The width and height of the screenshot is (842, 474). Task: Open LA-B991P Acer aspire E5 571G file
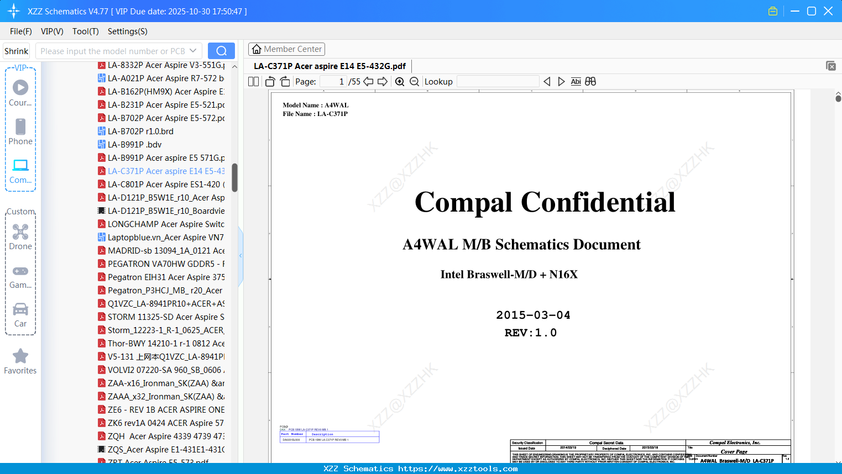tap(161, 158)
